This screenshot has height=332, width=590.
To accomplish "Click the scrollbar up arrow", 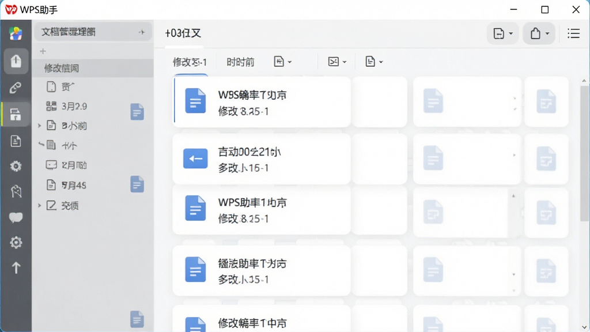I will (x=584, y=81).
